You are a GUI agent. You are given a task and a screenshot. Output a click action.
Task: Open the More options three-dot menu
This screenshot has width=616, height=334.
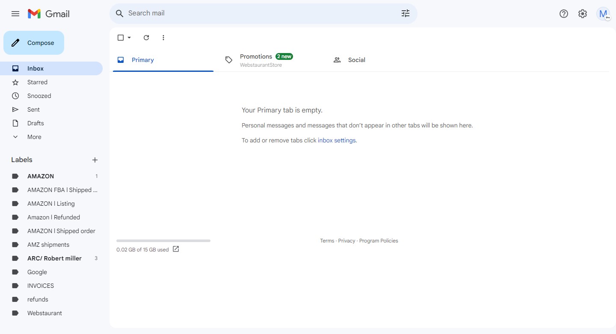163,38
